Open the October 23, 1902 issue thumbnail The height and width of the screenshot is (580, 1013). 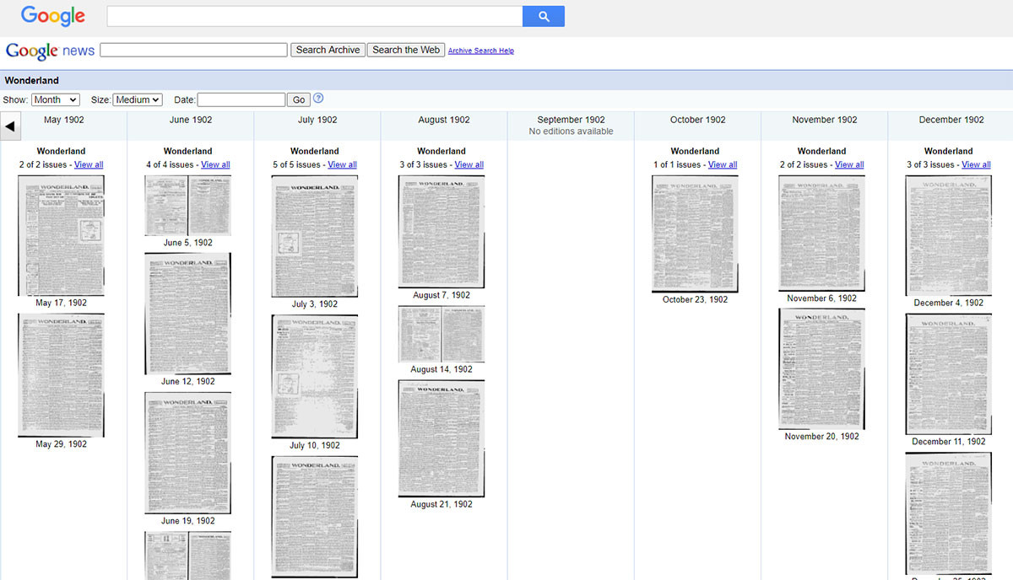coord(695,234)
